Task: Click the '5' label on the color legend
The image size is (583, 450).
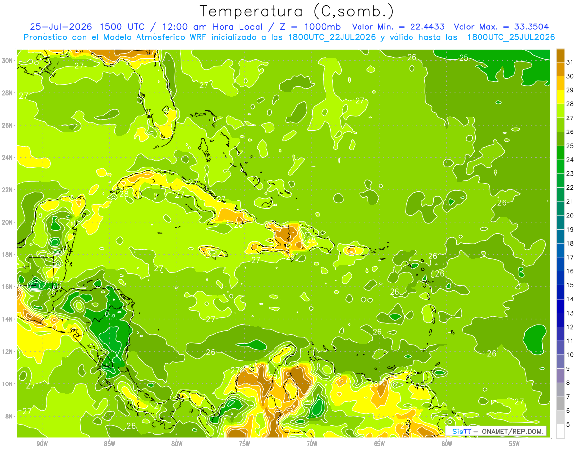Action: 568,425
